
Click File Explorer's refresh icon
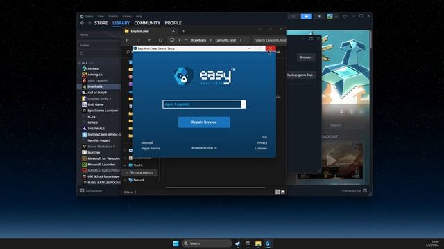click(160, 40)
